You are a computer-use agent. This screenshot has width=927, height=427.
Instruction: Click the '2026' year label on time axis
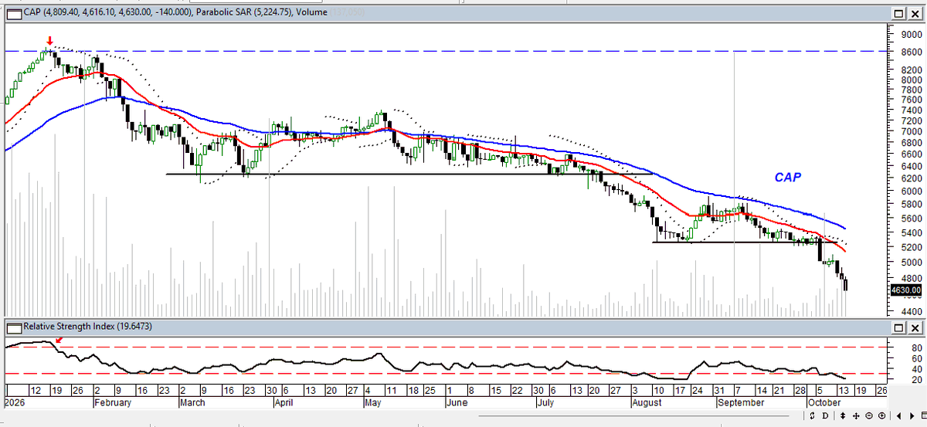[13, 403]
